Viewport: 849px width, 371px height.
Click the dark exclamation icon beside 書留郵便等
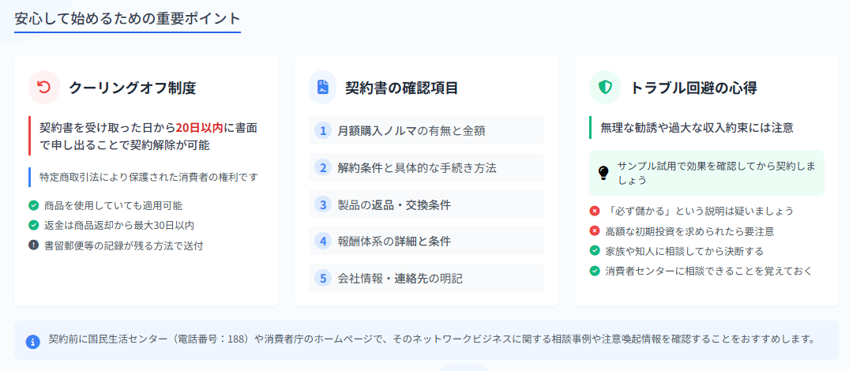coord(34,245)
